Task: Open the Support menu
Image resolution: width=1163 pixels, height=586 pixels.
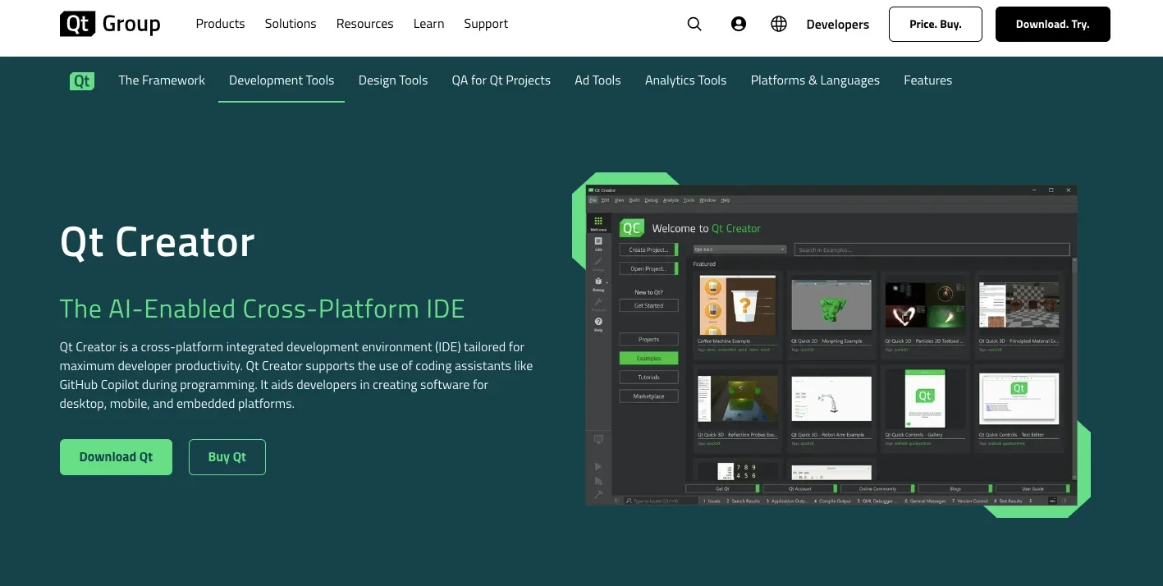Action: pos(486,24)
